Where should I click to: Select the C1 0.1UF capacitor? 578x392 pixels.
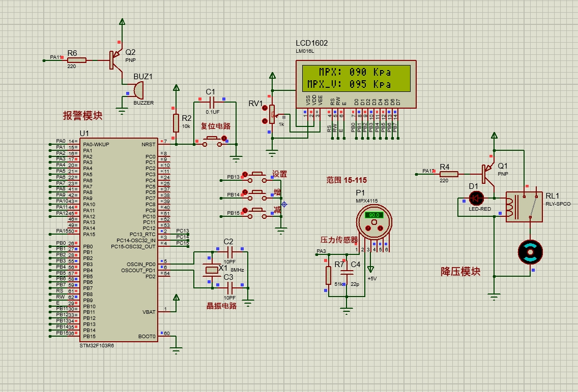(x=212, y=102)
